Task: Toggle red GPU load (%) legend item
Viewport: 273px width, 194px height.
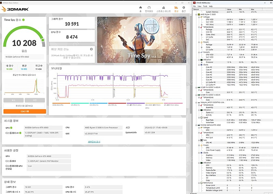Action: (117, 104)
